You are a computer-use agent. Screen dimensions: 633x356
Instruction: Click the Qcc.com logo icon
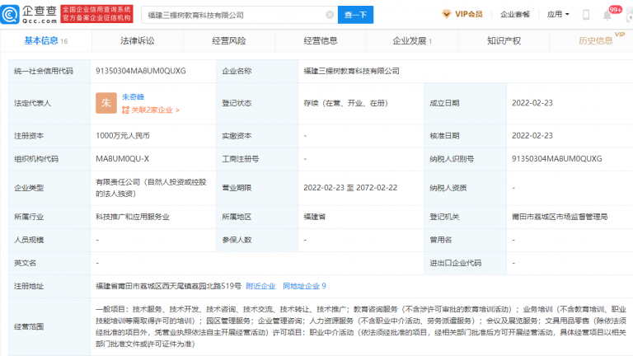click(10, 15)
